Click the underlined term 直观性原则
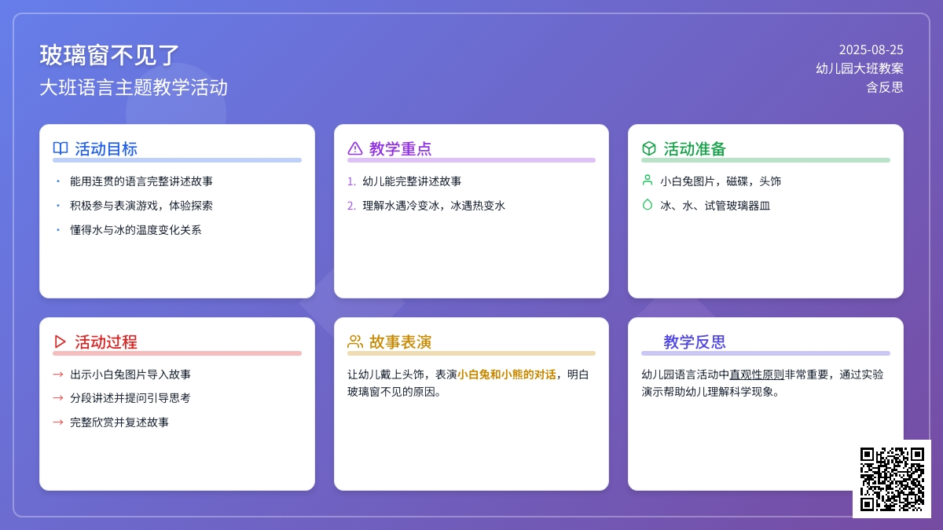 click(x=757, y=375)
